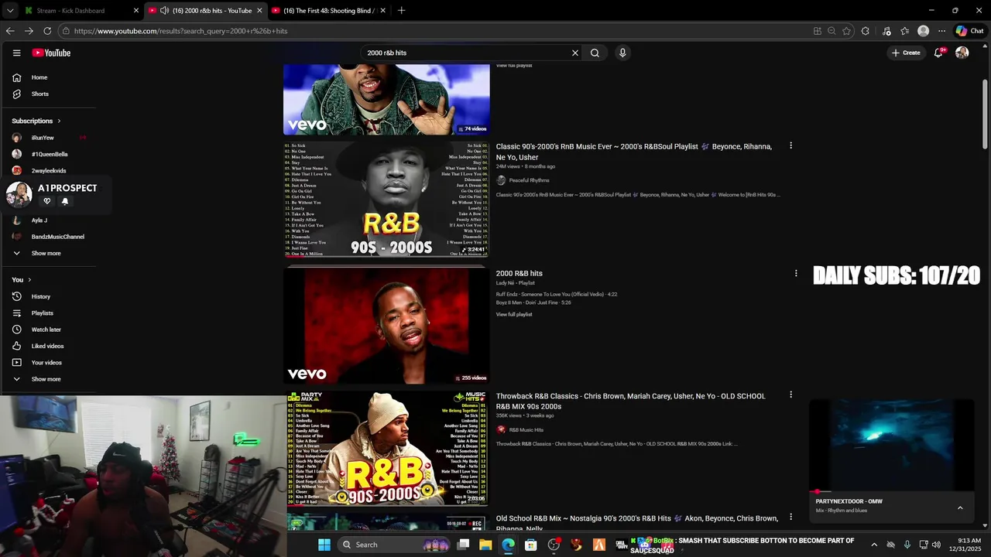
Task: Play the Throwback R&B Classics video thumbnail
Action: point(386,448)
